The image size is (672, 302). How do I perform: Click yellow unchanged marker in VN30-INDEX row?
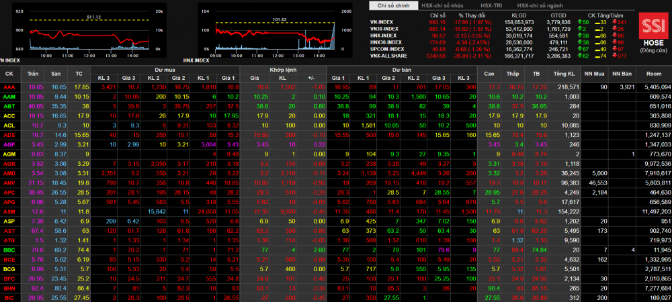[597, 29]
